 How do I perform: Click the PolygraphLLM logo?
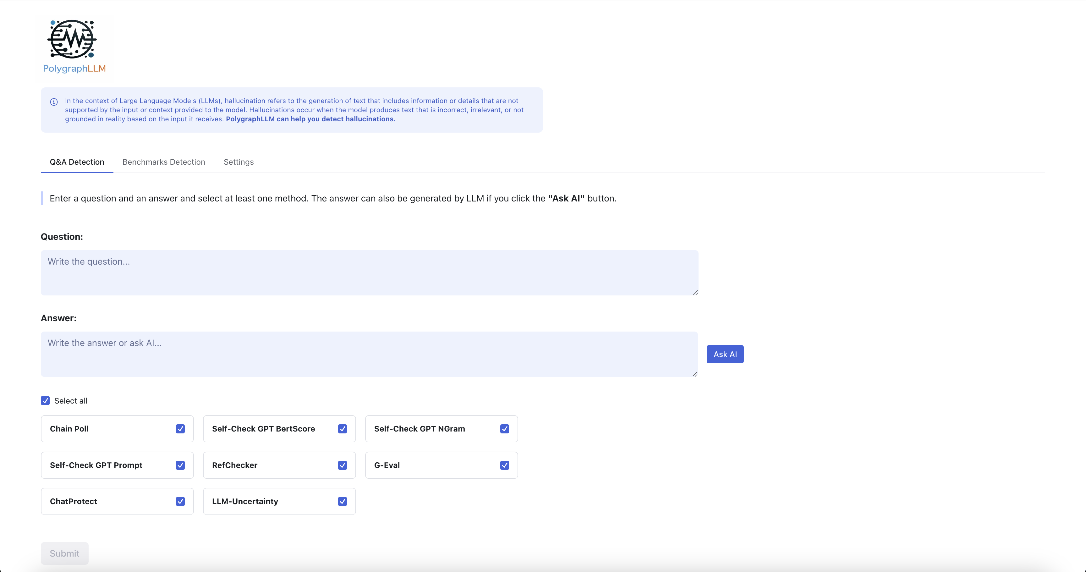[x=74, y=47]
